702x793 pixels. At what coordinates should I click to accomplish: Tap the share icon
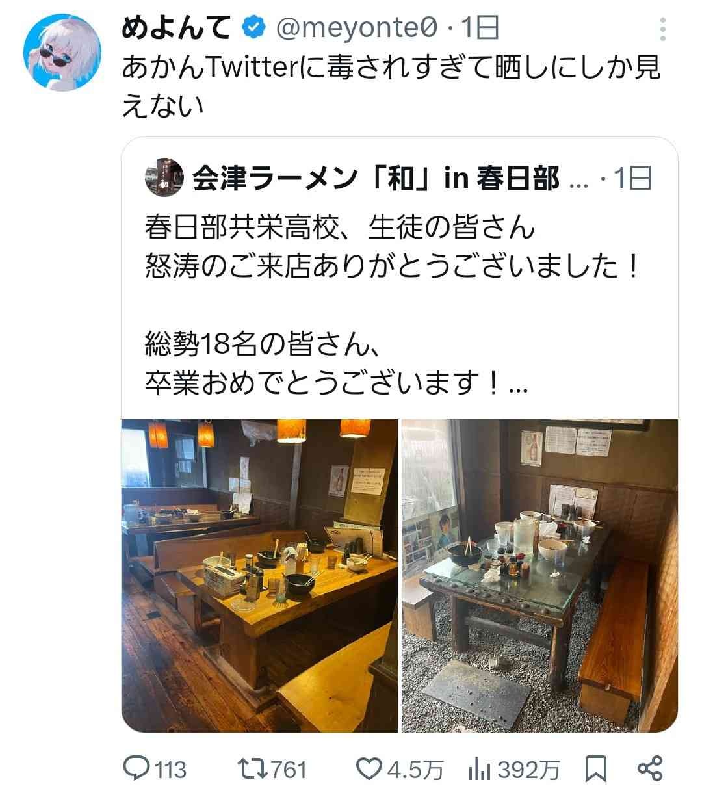pyautogui.click(x=650, y=769)
